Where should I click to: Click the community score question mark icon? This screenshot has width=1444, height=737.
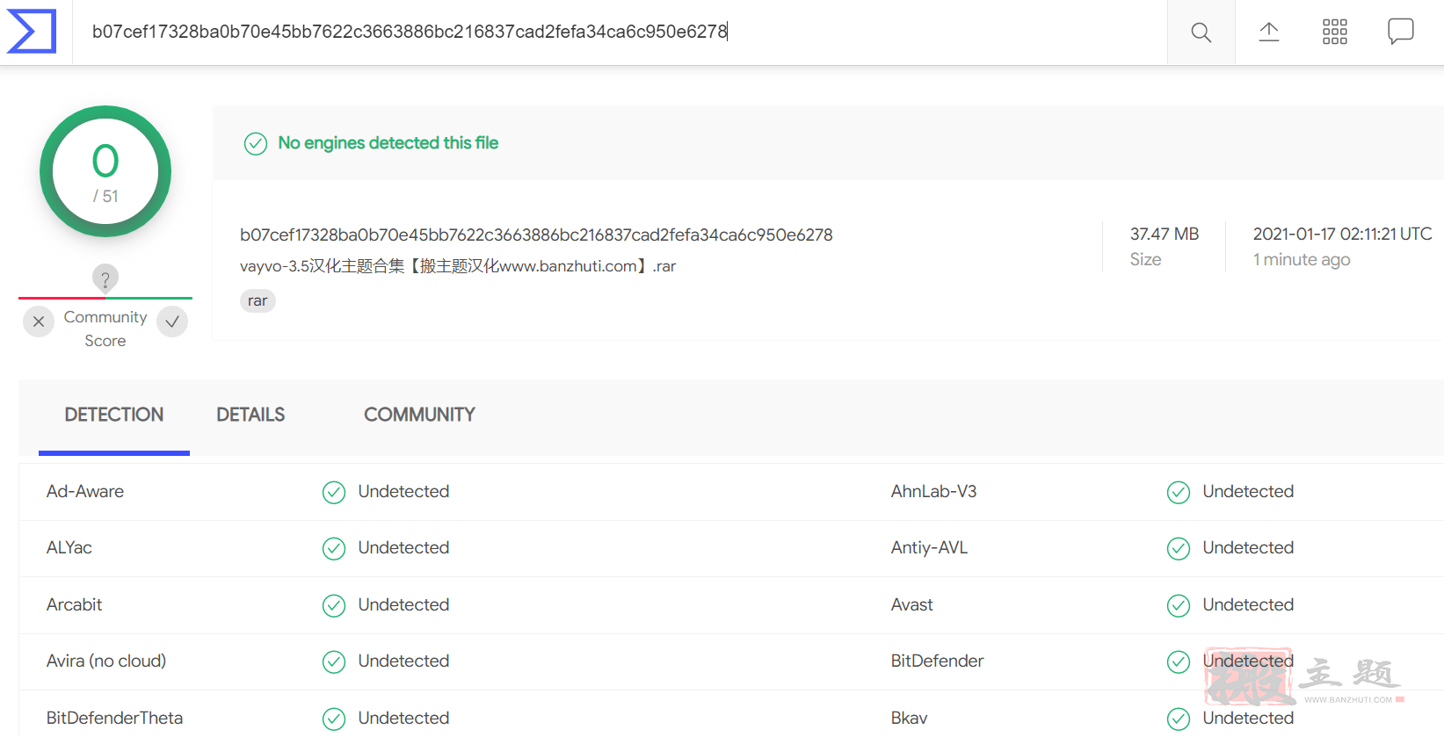point(105,278)
